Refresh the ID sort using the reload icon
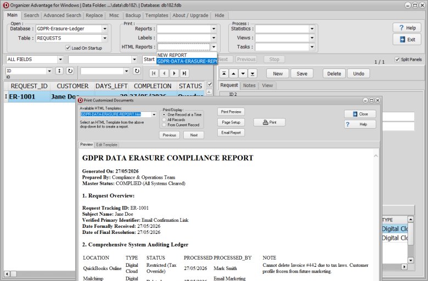 click(x=70, y=71)
